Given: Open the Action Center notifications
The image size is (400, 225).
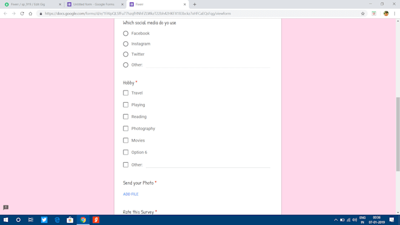Looking at the screenshot, I should coord(392,220).
